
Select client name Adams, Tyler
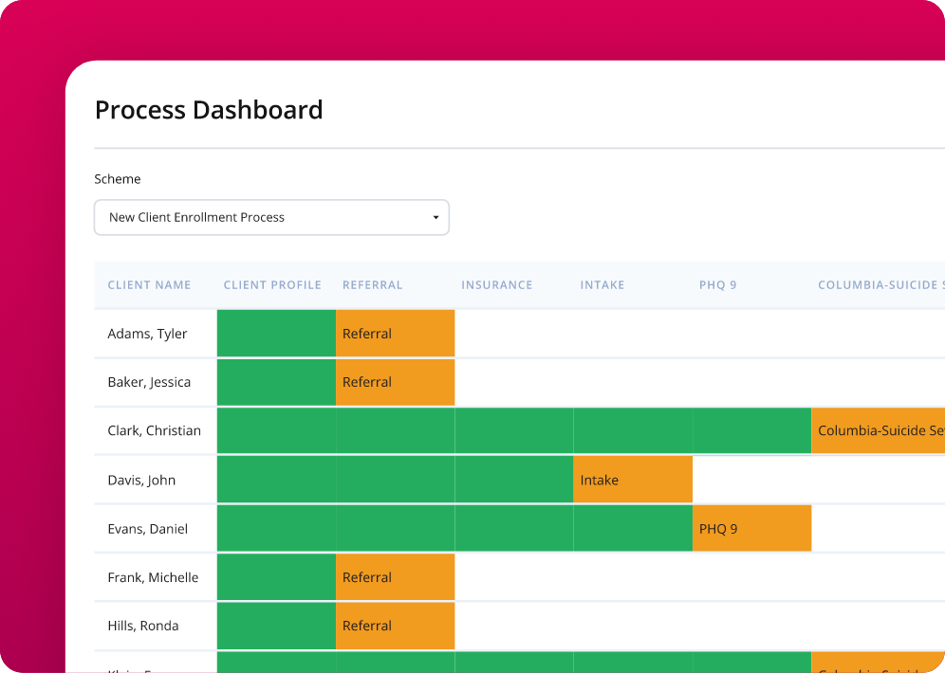147,334
